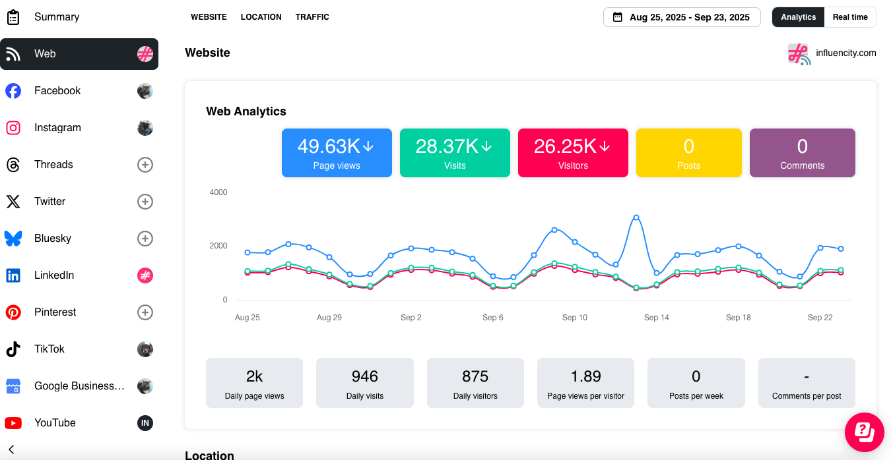Click the Sep 10 axis label
This screenshot has width=893, height=460.
[574, 318]
